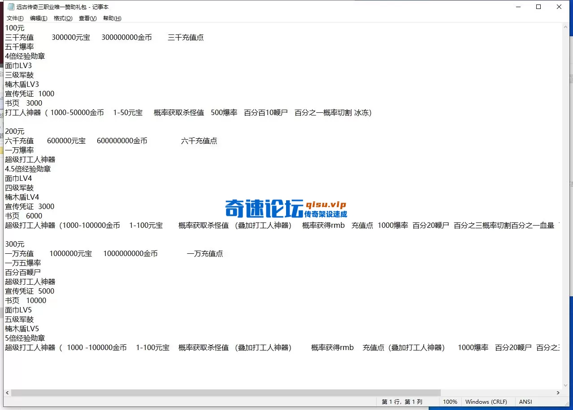Open the 格式 menu
Viewport: 573px width, 410px height.
coord(62,18)
